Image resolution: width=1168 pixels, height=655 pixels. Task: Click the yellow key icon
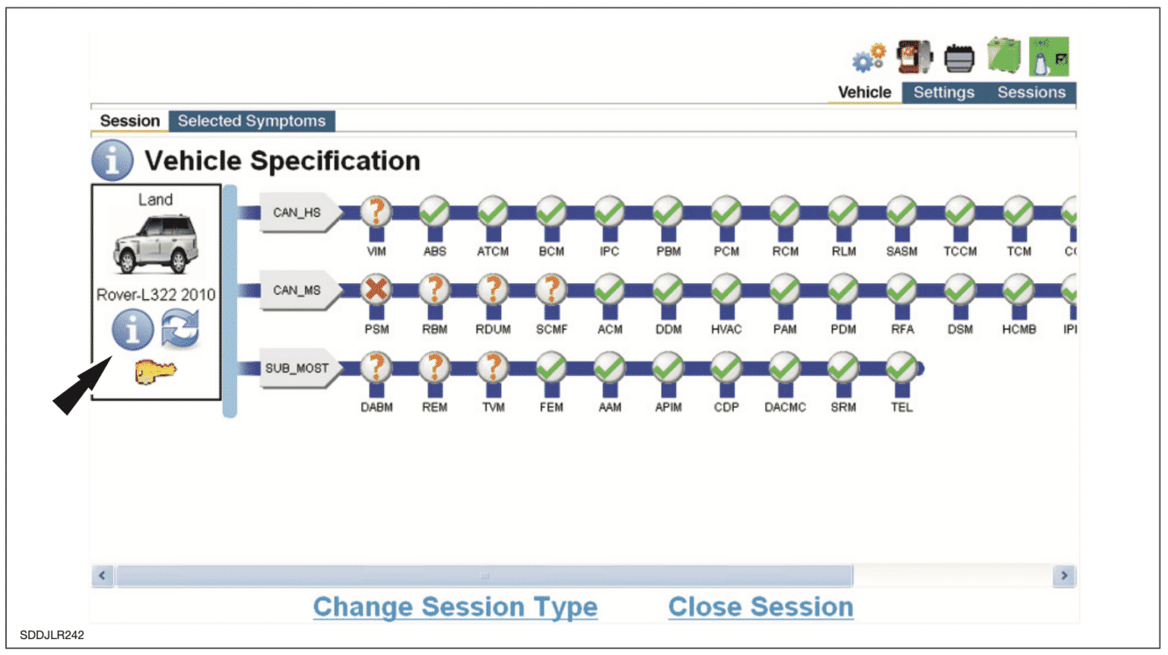pos(155,372)
